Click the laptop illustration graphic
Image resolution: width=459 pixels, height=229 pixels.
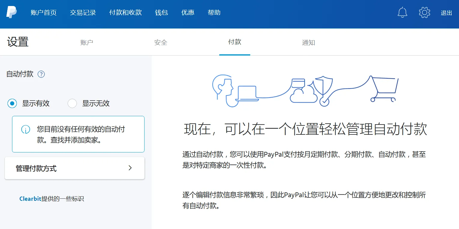(x=247, y=94)
